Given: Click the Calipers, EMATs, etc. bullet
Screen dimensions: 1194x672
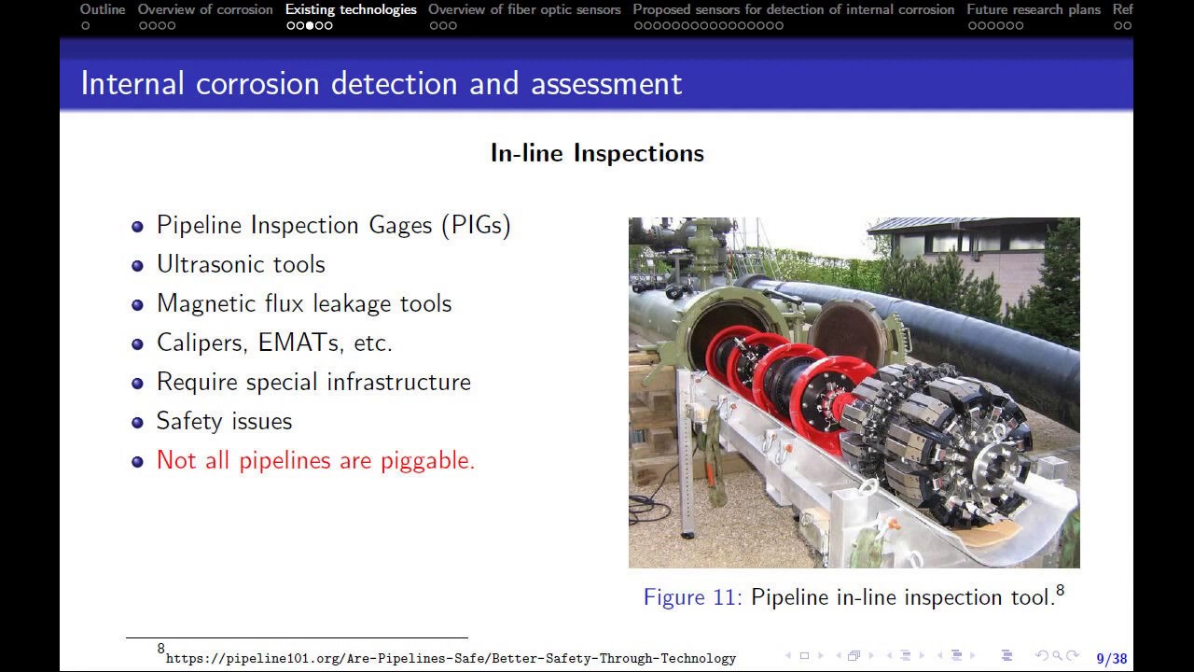Looking at the screenshot, I should (274, 343).
